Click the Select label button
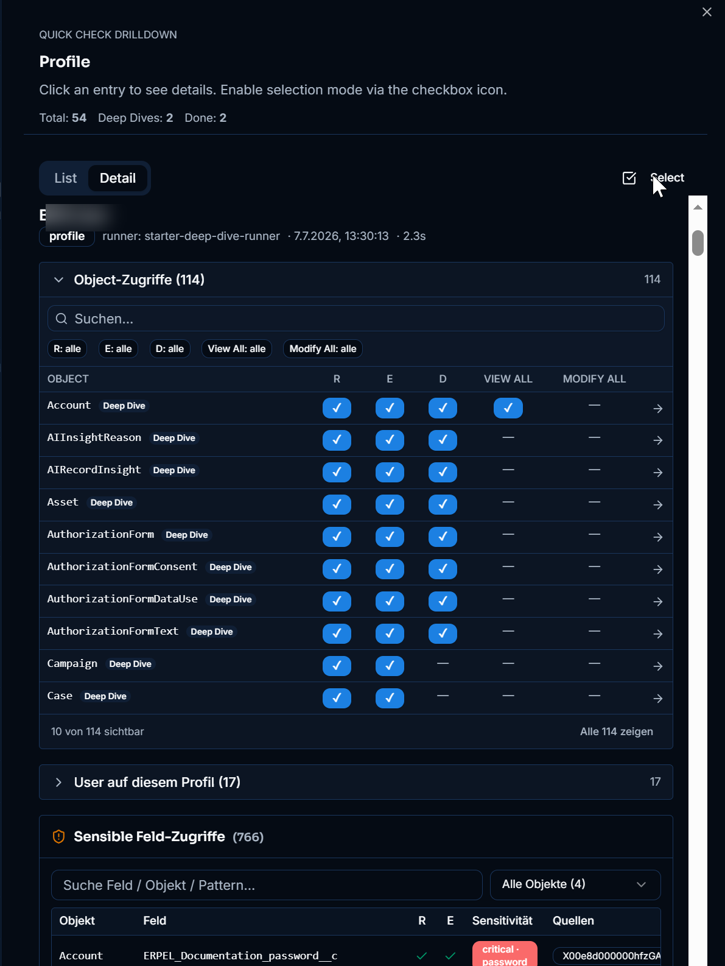 click(x=667, y=178)
